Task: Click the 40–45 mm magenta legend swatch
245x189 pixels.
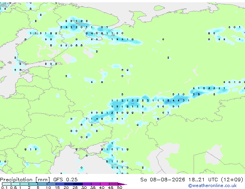Action: 105,184
